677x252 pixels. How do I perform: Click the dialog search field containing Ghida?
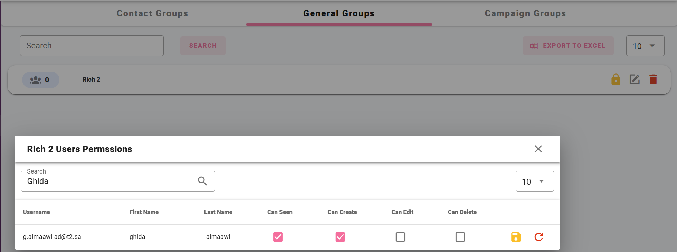(x=118, y=181)
